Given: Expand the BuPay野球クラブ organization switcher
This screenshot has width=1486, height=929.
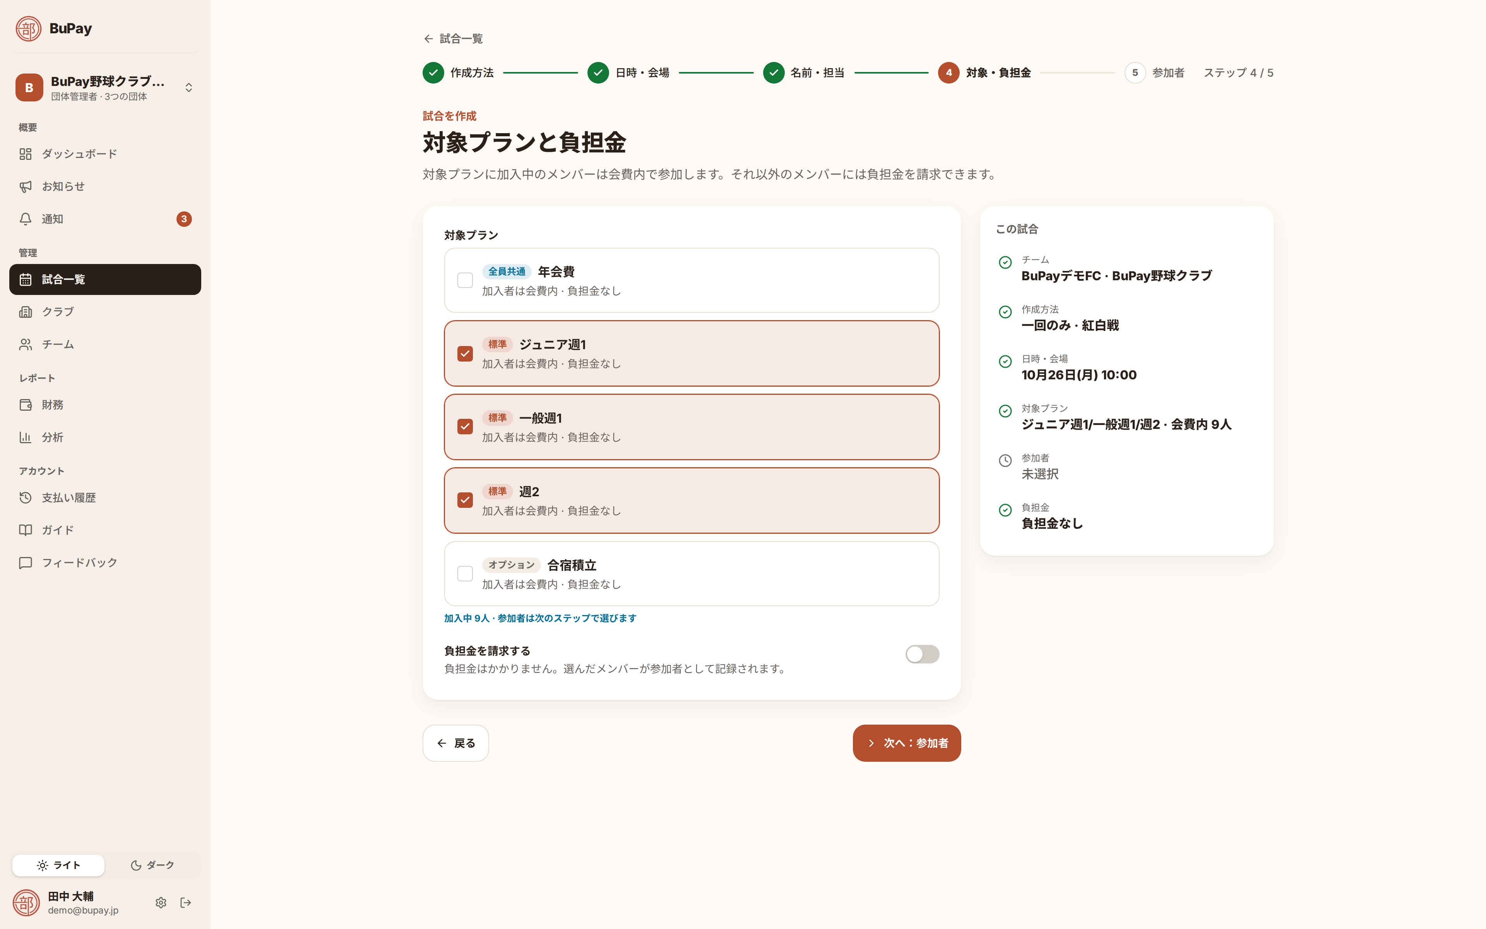Looking at the screenshot, I should (x=105, y=88).
